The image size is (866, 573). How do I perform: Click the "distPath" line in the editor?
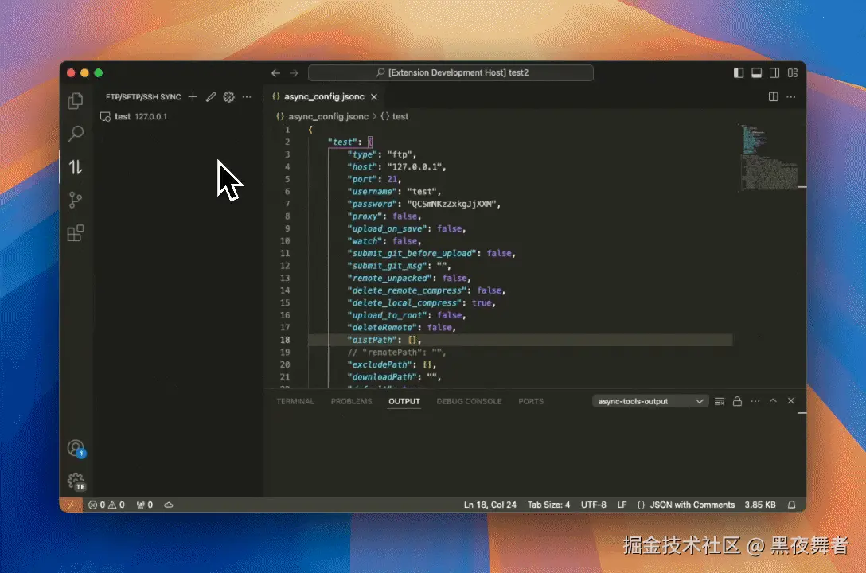point(384,340)
